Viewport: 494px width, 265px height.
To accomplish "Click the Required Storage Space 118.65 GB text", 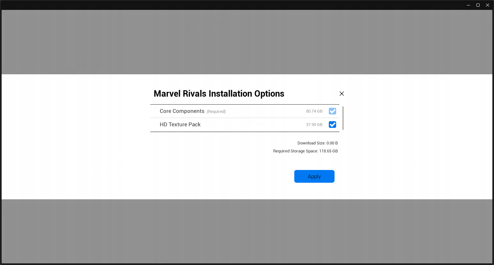I will tap(305, 151).
